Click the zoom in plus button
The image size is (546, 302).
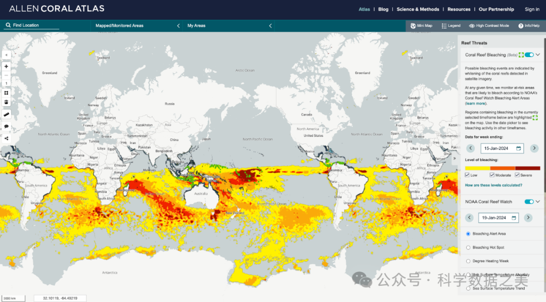click(6, 66)
